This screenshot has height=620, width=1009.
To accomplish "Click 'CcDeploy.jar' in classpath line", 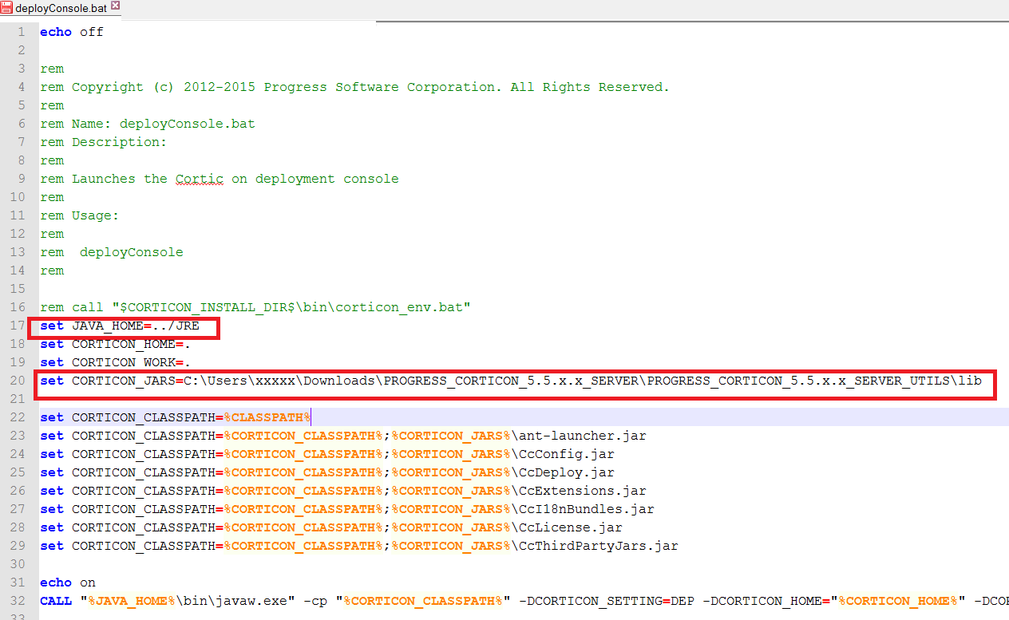I will [x=567, y=472].
